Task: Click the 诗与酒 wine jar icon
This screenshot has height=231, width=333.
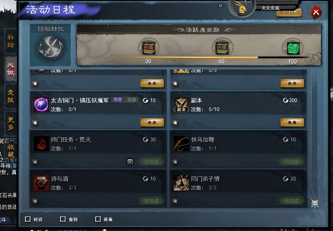Action: [41, 183]
